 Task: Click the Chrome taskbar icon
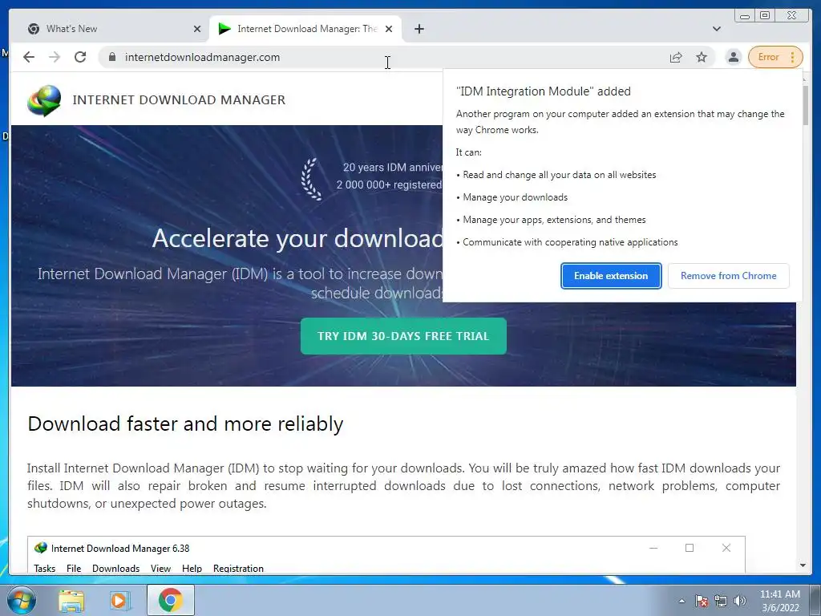tap(171, 600)
